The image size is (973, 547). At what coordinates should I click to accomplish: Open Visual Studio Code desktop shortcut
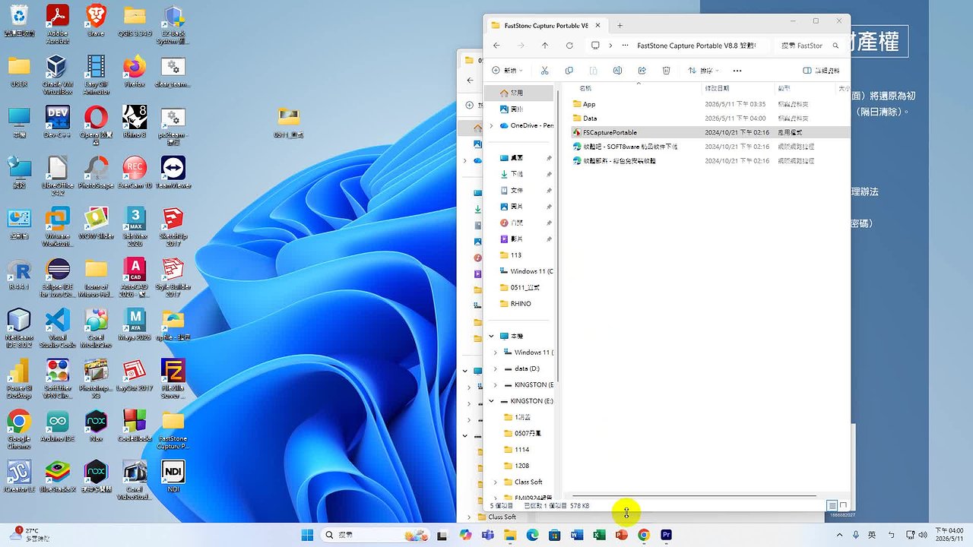pos(58,327)
